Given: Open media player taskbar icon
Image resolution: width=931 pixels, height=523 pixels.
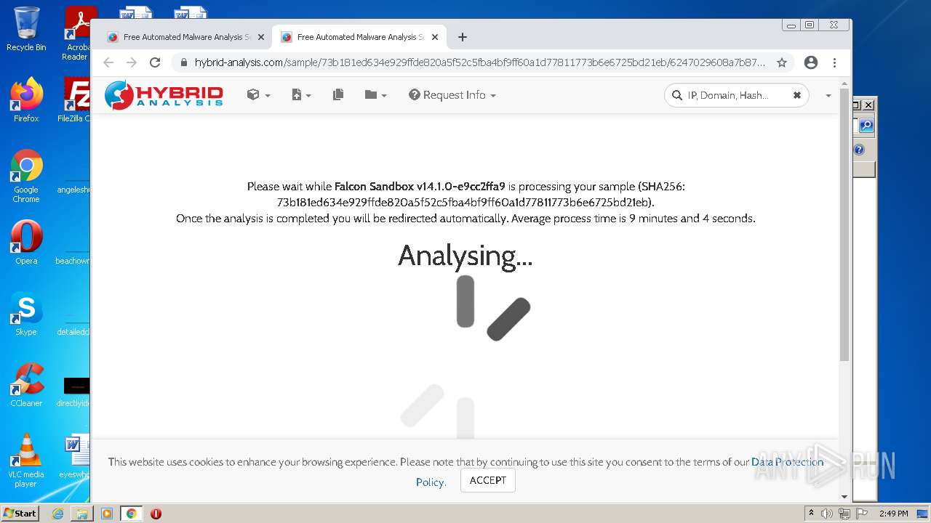Looking at the screenshot, I should pyautogui.click(x=107, y=514).
